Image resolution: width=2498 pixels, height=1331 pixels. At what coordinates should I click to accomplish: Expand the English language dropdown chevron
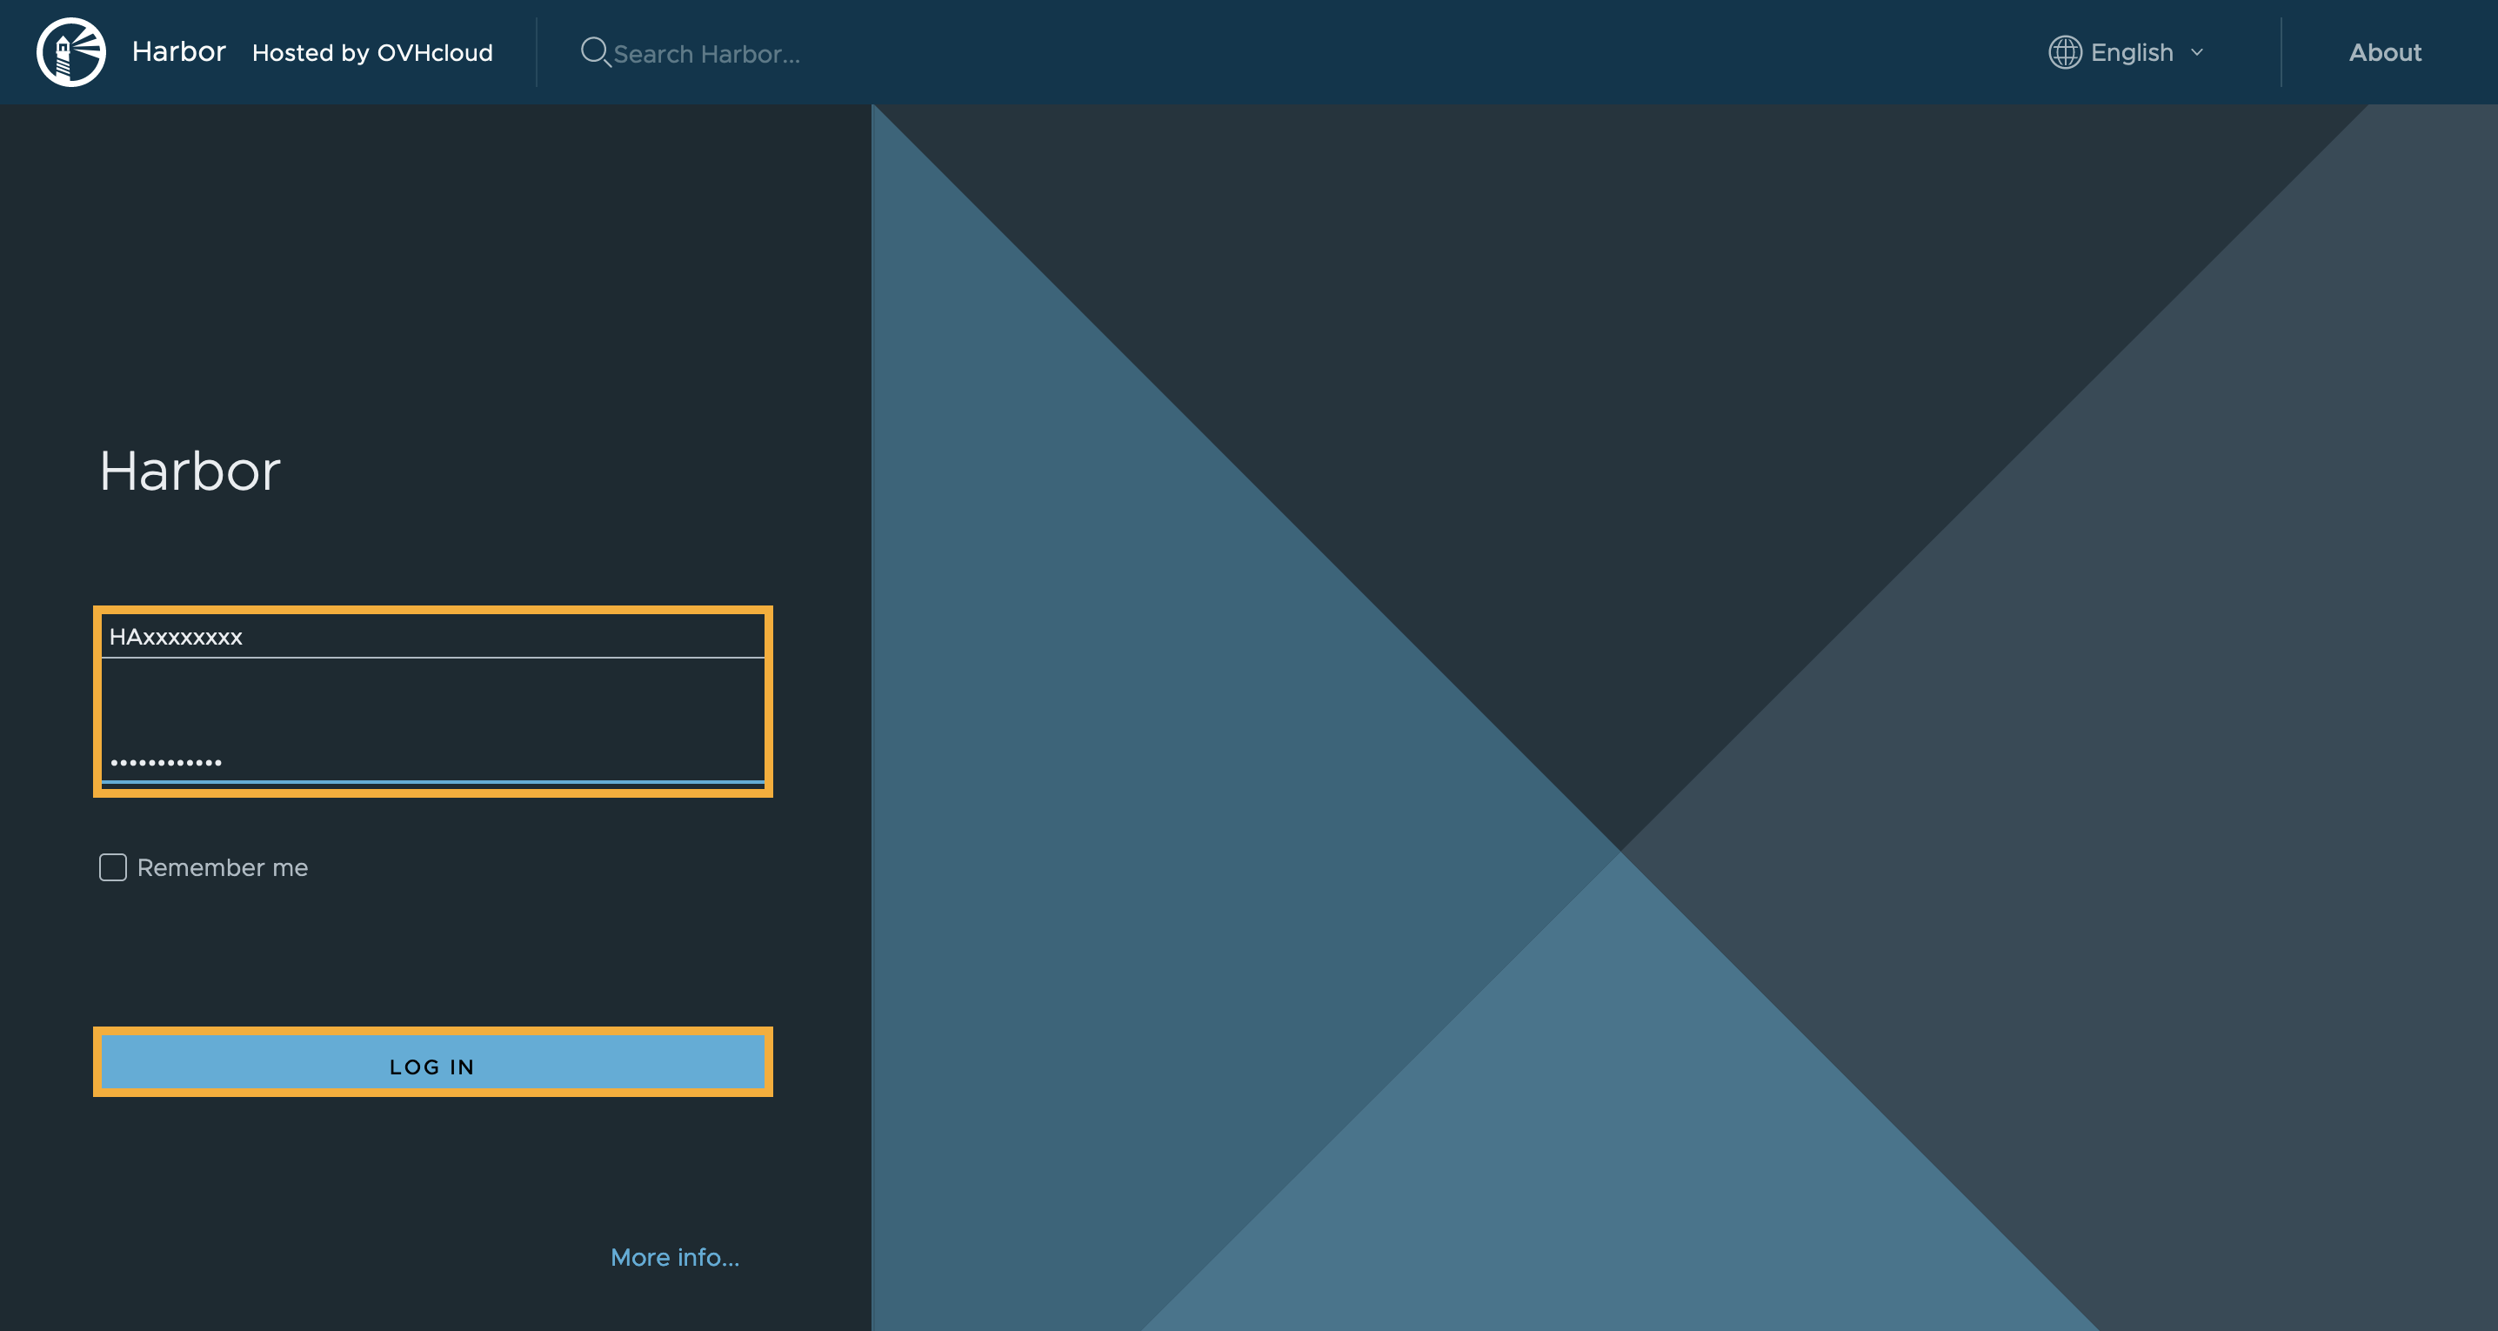(2197, 52)
